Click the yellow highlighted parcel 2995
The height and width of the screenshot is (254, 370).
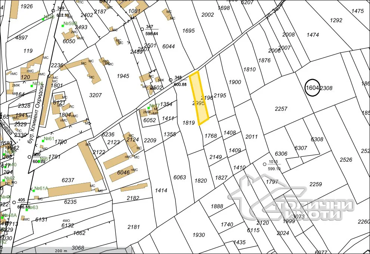199,99
